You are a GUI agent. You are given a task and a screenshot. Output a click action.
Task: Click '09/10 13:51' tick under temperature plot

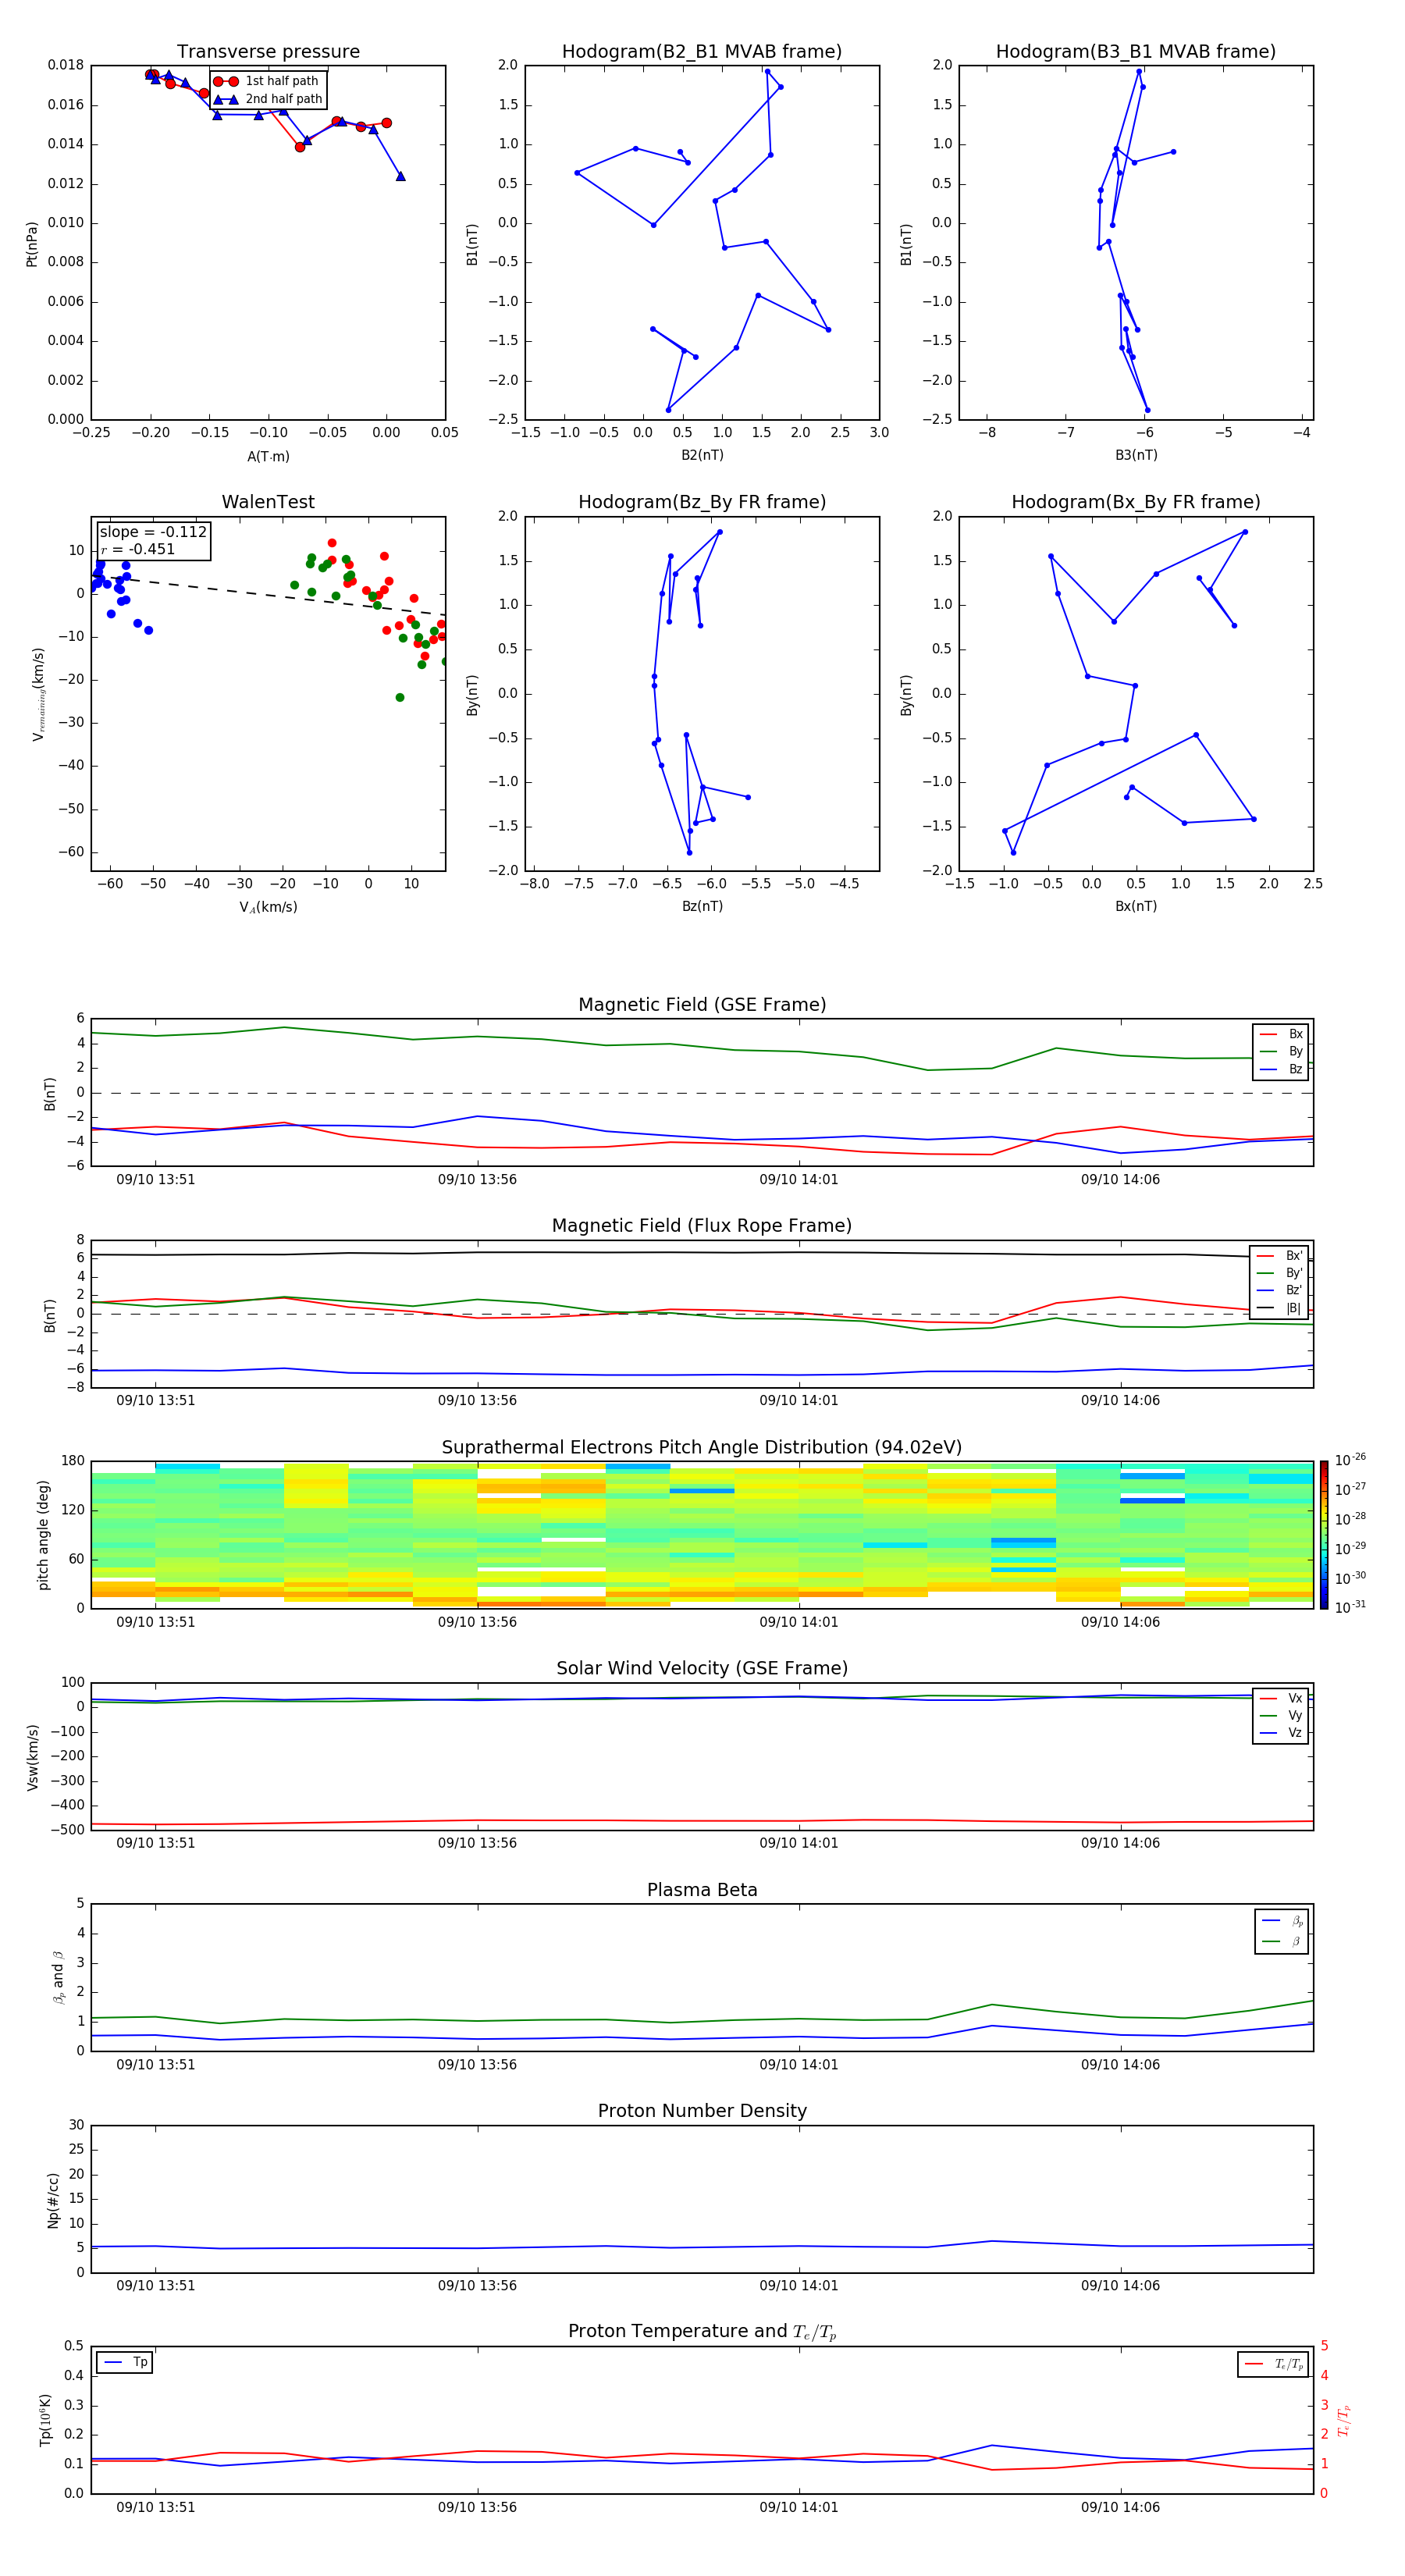tap(155, 2507)
